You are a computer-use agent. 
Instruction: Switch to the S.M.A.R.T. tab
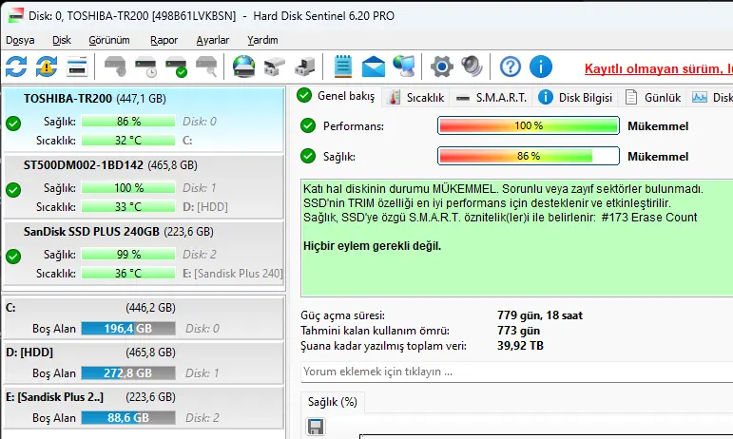click(x=492, y=98)
